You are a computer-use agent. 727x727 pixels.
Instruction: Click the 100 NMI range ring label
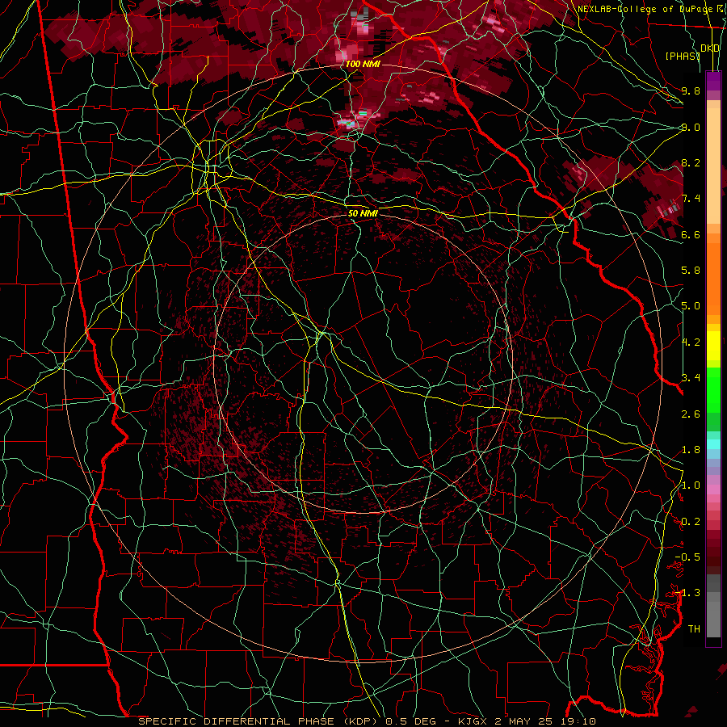point(363,64)
